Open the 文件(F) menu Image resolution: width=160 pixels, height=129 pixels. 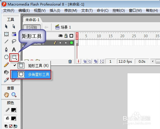coord(9,11)
